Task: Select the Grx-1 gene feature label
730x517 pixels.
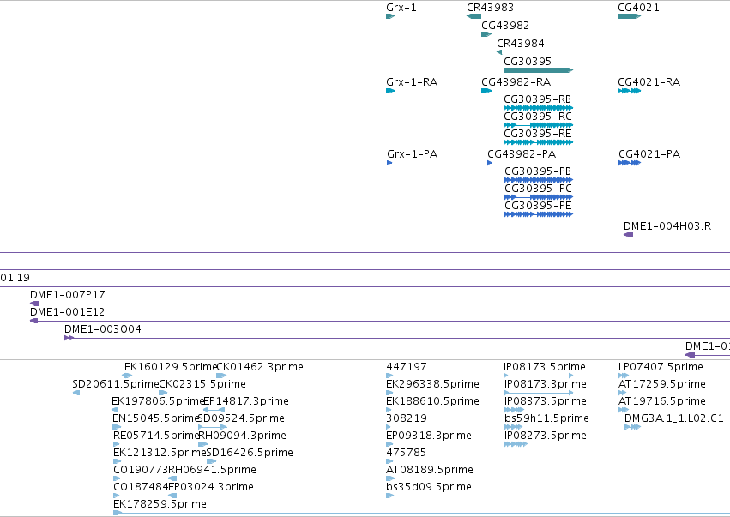Action: point(401,8)
